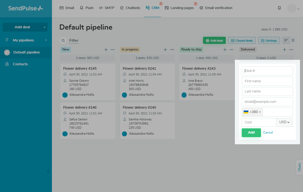Click the Closed deals button
This screenshot has height=192, width=303.
pyautogui.click(x=242, y=41)
